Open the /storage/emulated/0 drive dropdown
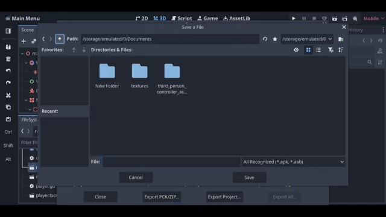The height and width of the screenshot is (217, 386). pos(307,39)
